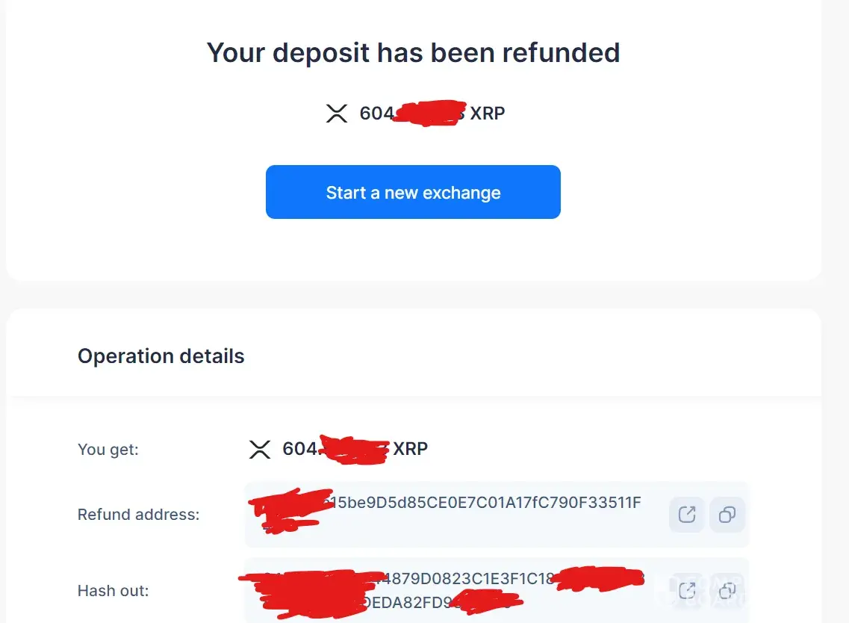The width and height of the screenshot is (849, 623).
Task: Open hash out transaction in explorer
Action: [x=686, y=590]
